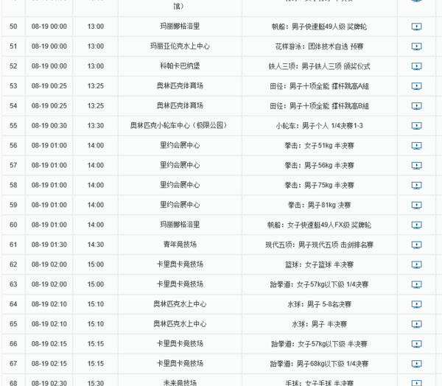Click venue 里约会展中心 in row 56
This screenshot has height=386, width=442.
[x=180, y=146]
